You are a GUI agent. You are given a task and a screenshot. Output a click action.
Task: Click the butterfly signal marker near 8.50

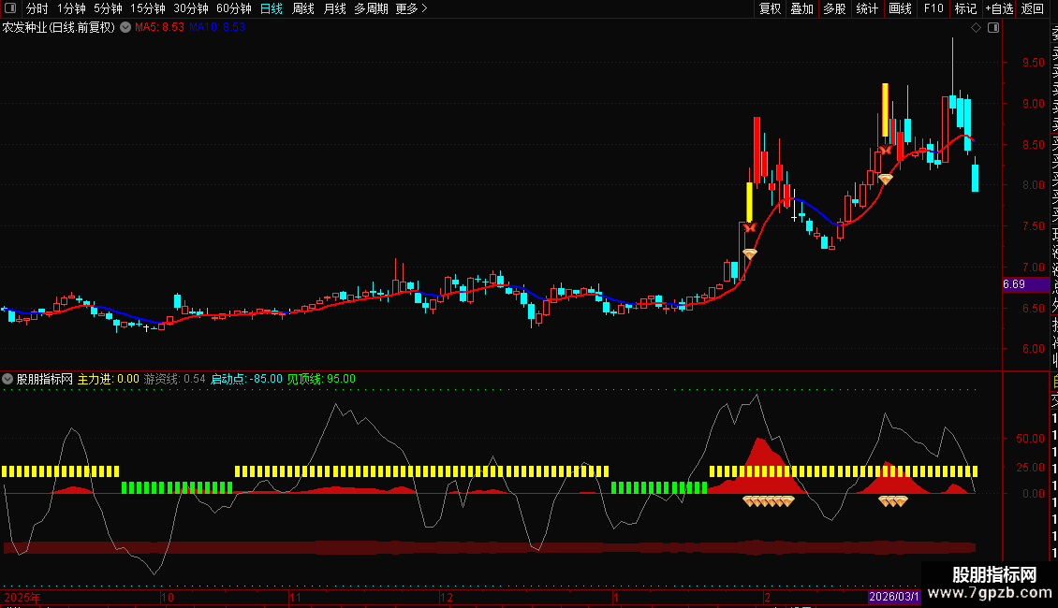click(x=886, y=151)
